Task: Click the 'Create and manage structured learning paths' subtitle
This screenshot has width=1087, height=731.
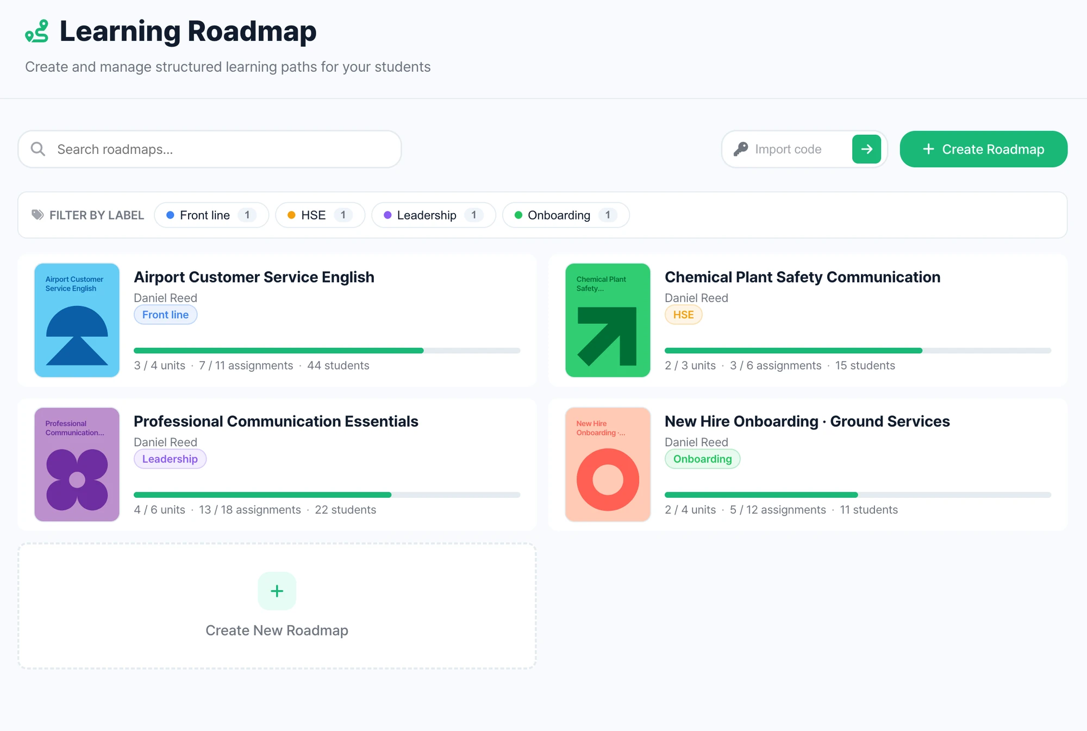Action: [x=228, y=67]
